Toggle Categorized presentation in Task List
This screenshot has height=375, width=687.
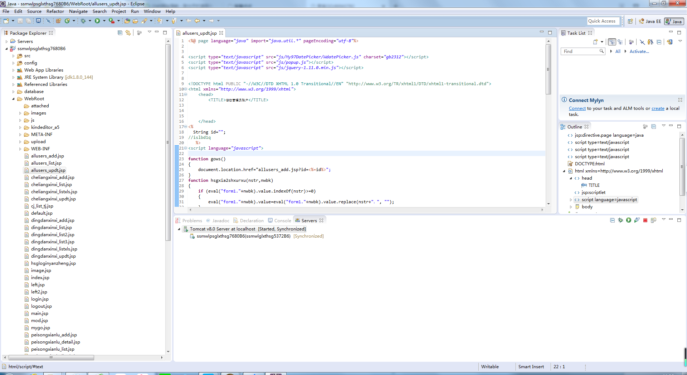pyautogui.click(x=612, y=42)
